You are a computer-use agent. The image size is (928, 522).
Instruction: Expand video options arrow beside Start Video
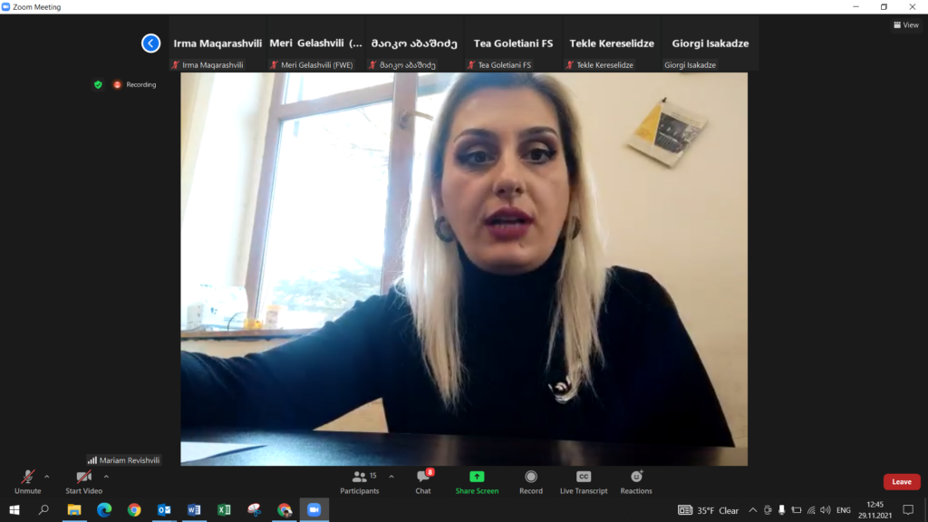(x=106, y=476)
